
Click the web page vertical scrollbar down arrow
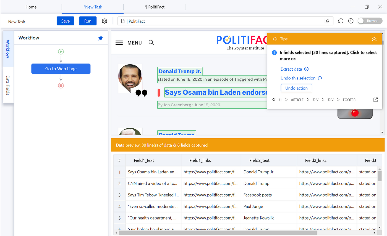pyautogui.click(x=382, y=132)
